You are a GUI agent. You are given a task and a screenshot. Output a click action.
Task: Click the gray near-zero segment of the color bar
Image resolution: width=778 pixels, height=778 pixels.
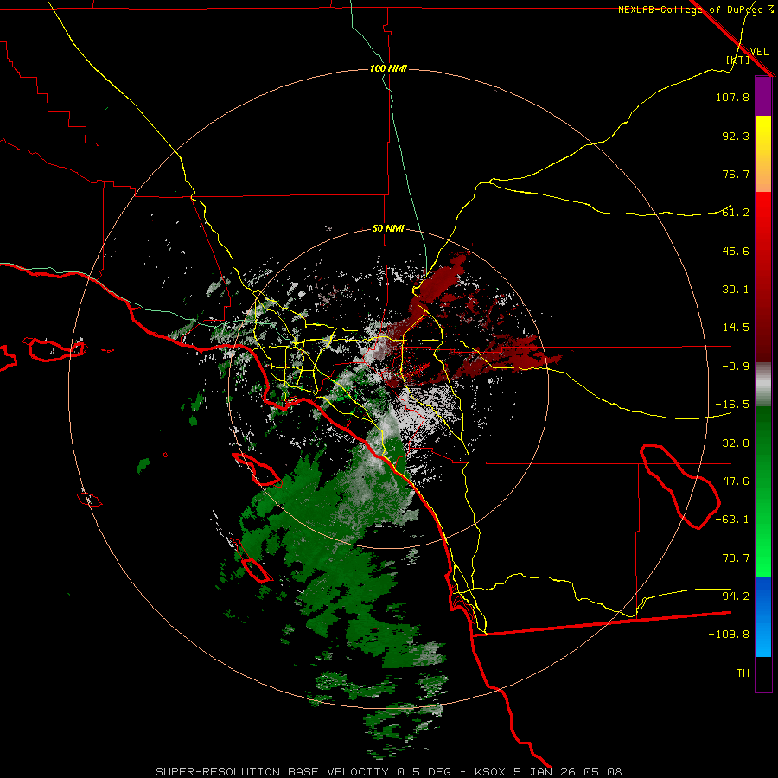coord(763,384)
